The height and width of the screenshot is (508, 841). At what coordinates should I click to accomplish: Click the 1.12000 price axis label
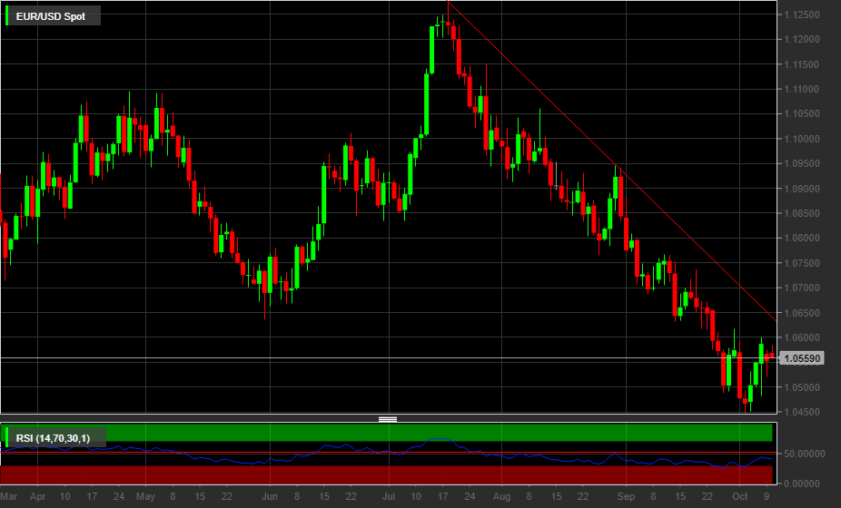802,39
